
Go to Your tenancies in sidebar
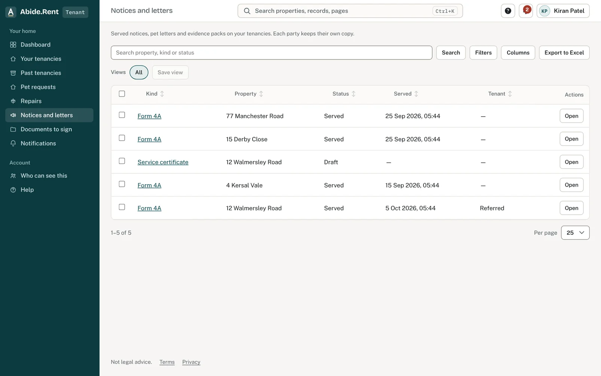(49, 59)
